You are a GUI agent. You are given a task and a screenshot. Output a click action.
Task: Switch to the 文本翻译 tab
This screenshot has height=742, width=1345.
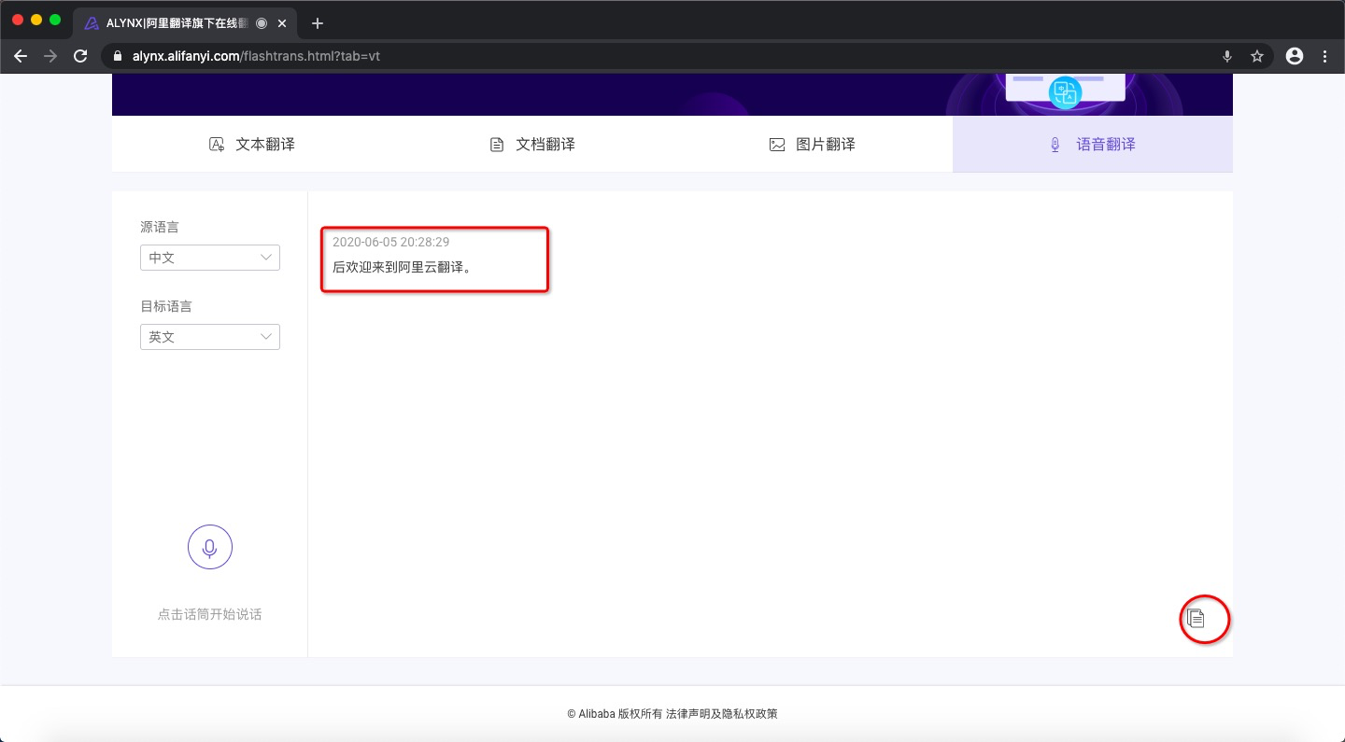[252, 145]
